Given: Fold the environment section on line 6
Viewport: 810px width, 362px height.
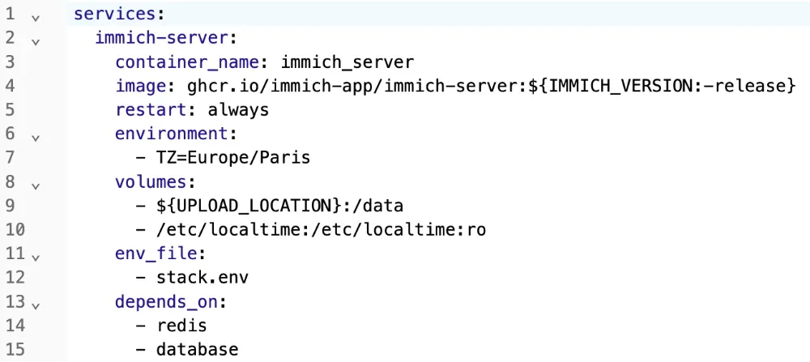Looking at the screenshot, I should [x=35, y=138].
